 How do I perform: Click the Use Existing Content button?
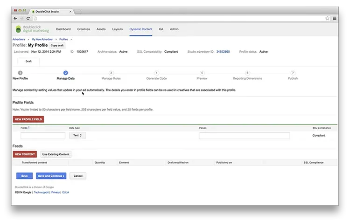pyautogui.click(x=56, y=154)
